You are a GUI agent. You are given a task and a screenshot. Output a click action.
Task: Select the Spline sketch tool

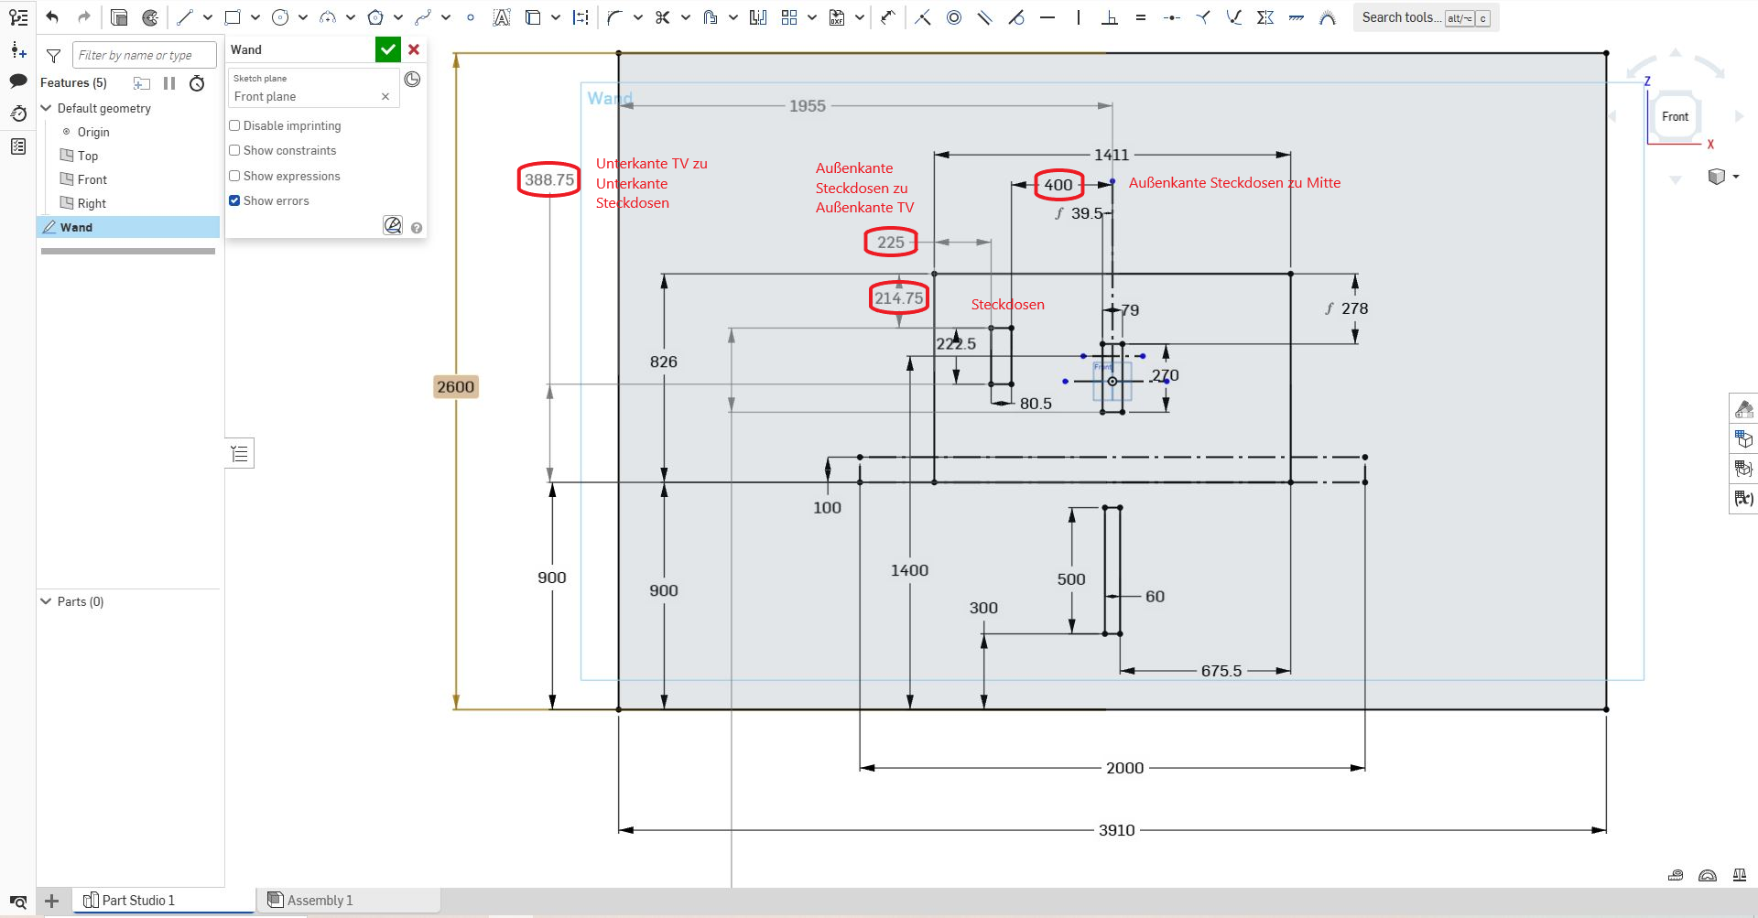click(x=423, y=17)
